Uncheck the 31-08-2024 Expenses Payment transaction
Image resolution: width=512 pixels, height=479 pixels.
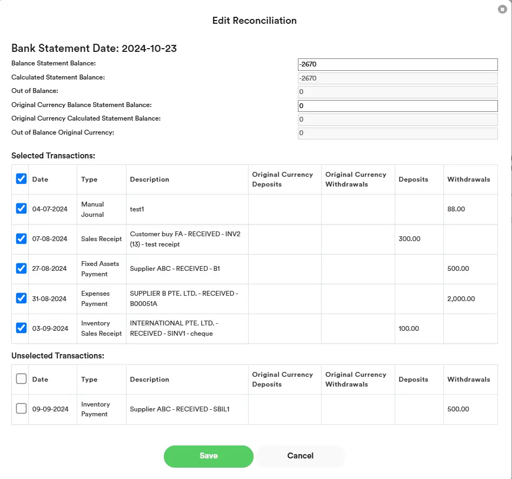point(20,298)
